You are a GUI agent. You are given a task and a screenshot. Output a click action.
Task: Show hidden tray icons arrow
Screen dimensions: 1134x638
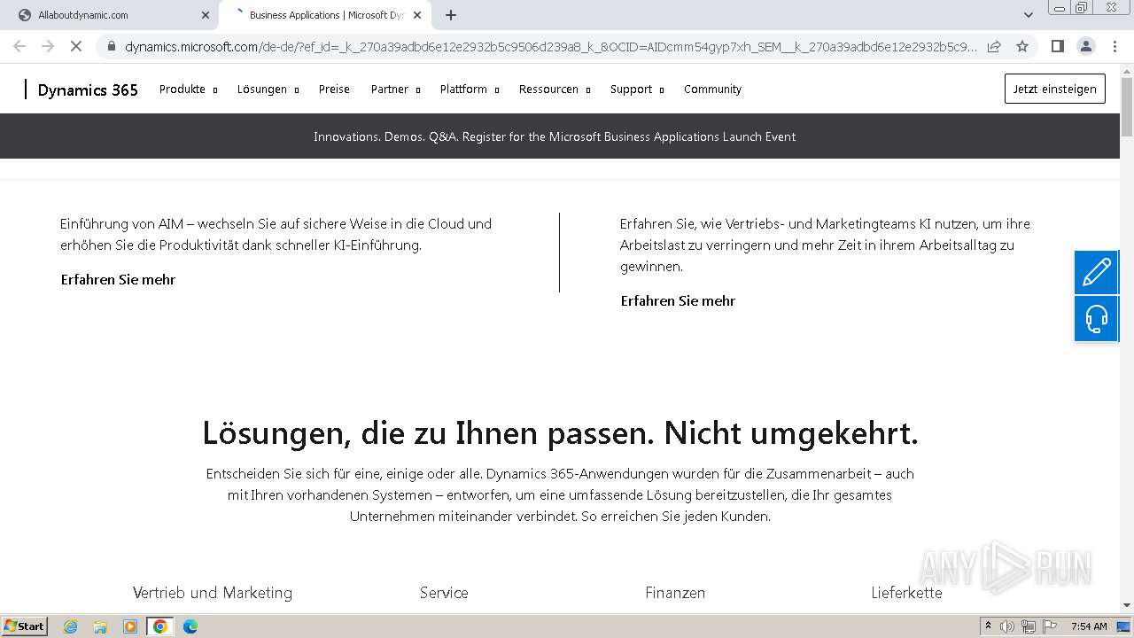(x=988, y=626)
